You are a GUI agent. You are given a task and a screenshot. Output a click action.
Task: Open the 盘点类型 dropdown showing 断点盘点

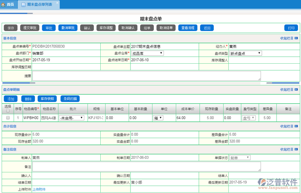coord(245,53)
